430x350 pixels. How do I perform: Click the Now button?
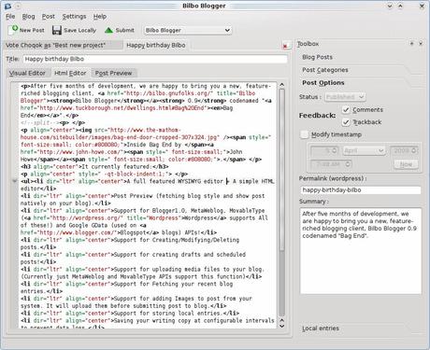click(406, 164)
